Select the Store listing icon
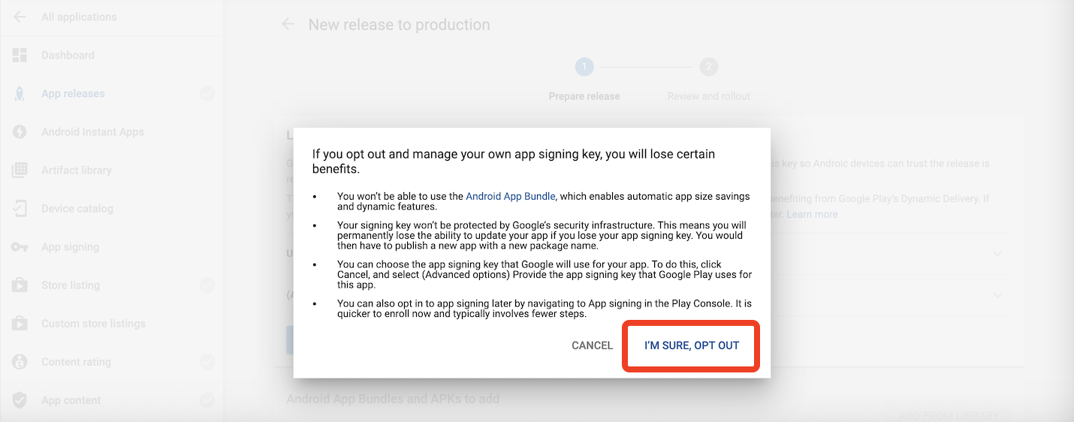 point(20,285)
